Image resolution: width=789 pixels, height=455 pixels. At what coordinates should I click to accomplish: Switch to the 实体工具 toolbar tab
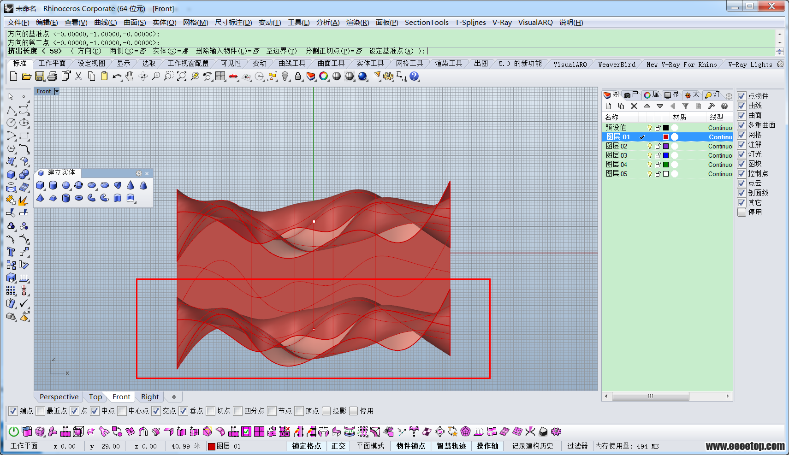click(370, 64)
